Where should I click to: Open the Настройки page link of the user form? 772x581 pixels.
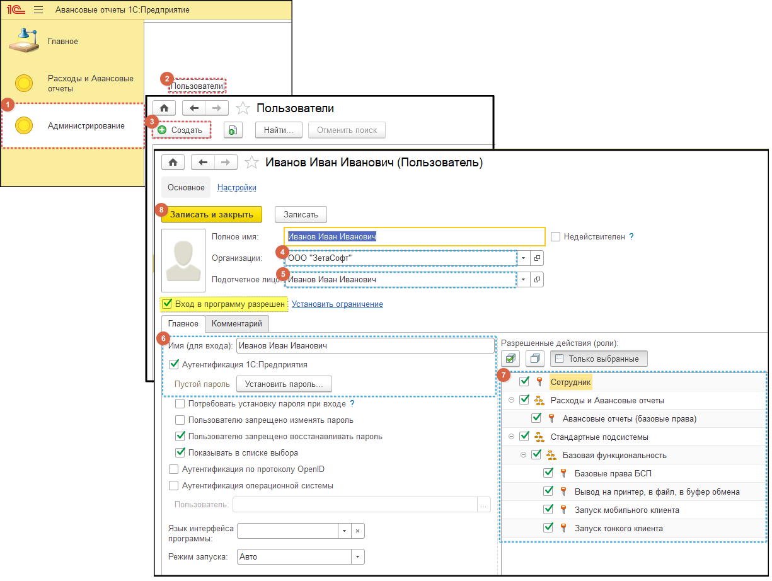pyautogui.click(x=237, y=188)
